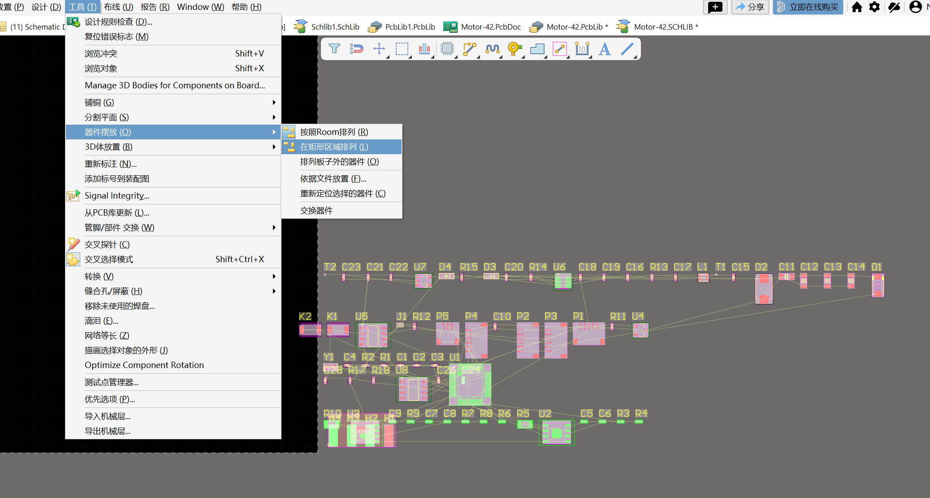Viewport: 930px width, 498px height.
Task: Click the U5 component footprint on board
Action: [x=372, y=335]
